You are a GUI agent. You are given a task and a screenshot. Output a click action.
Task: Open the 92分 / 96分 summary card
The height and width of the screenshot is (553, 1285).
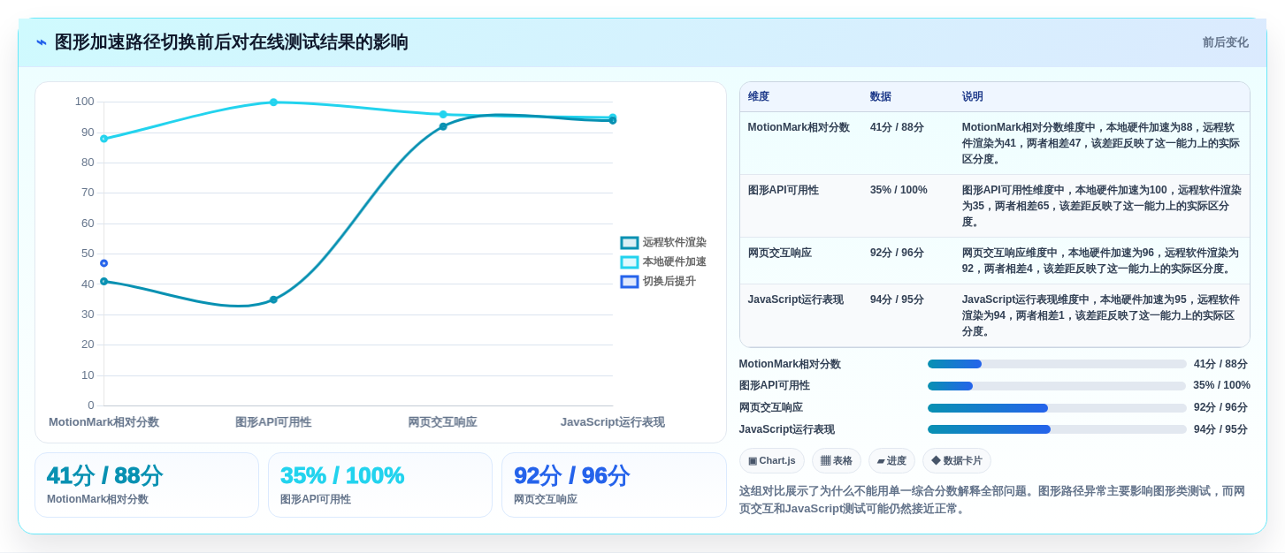pyautogui.click(x=614, y=485)
